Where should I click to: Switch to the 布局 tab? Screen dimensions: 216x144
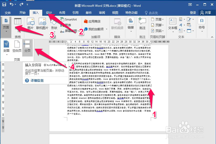62,13
